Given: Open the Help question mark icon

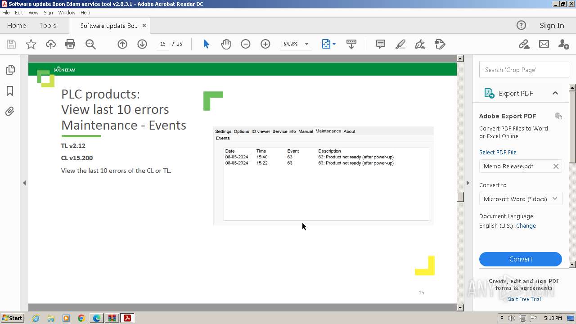Looking at the screenshot, I should click(521, 25).
